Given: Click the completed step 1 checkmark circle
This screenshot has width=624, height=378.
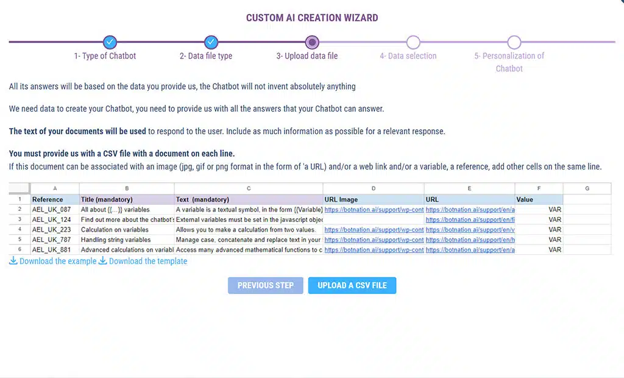Looking at the screenshot, I should click(110, 42).
